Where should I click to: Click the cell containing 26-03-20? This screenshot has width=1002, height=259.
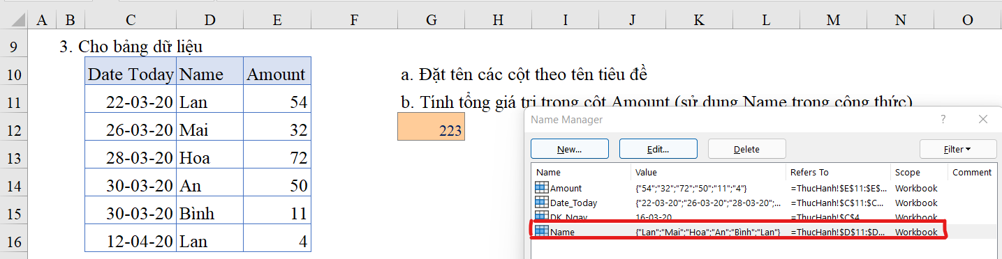(131, 129)
